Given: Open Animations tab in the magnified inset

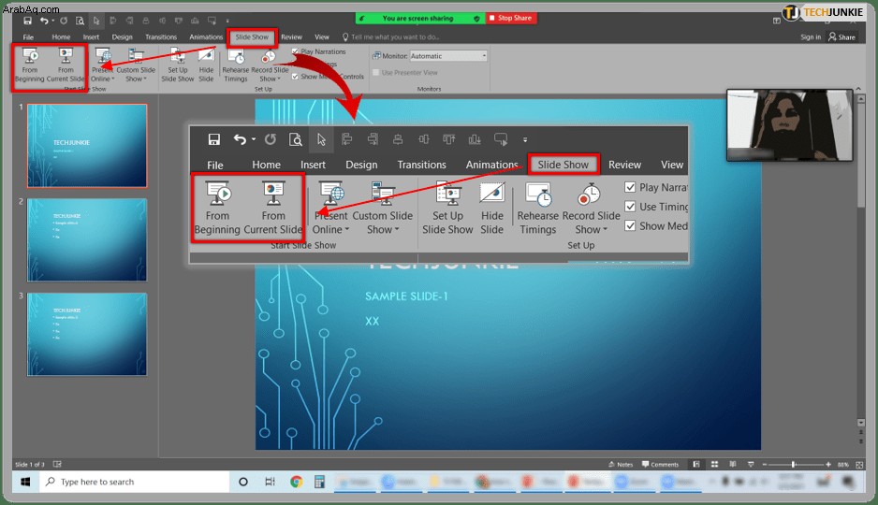Looking at the screenshot, I should (x=491, y=165).
